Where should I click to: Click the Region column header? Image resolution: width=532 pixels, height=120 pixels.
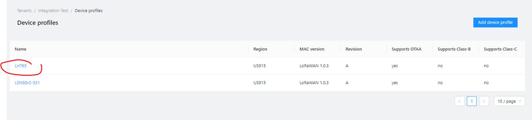(x=260, y=49)
